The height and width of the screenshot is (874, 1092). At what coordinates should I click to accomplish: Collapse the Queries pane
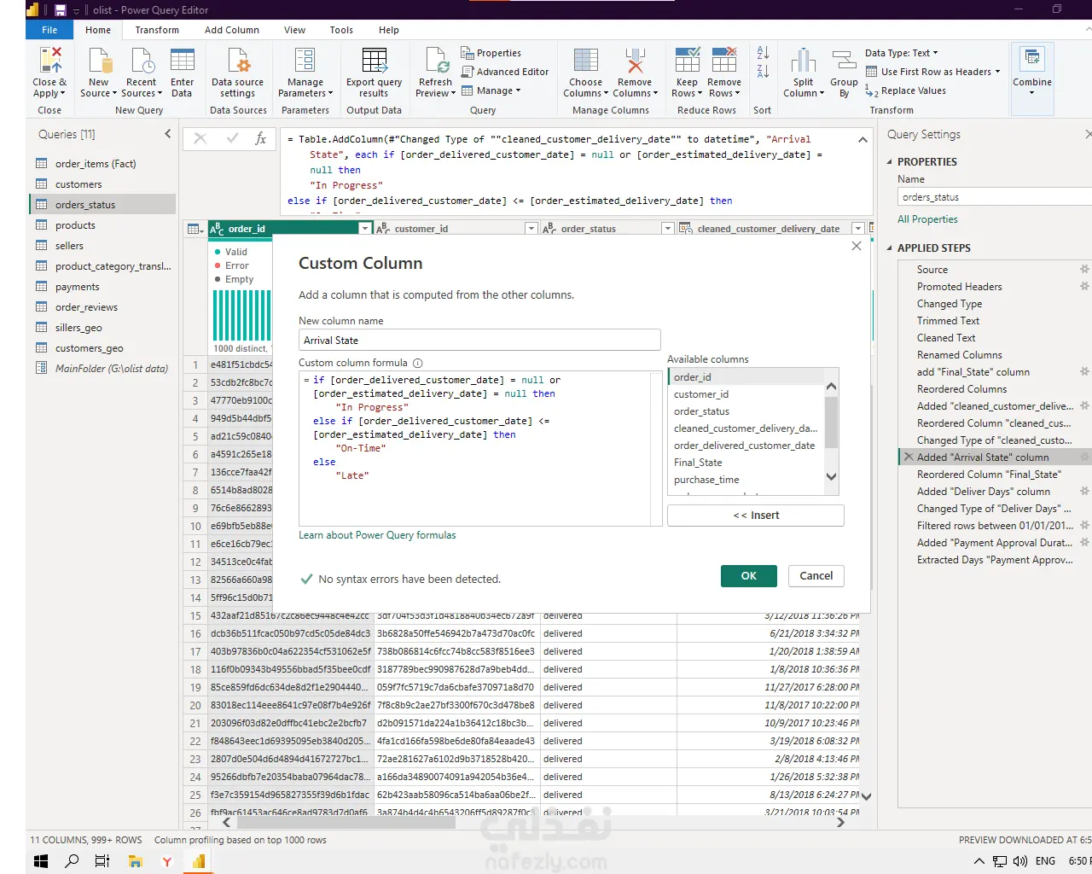pos(167,134)
